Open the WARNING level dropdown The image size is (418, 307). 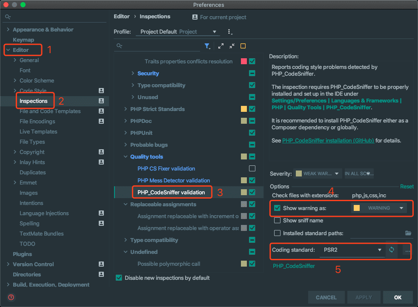tap(379, 208)
